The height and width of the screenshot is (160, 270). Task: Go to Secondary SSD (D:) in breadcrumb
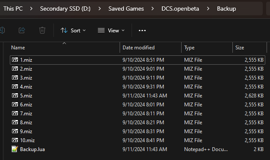pos(65,9)
